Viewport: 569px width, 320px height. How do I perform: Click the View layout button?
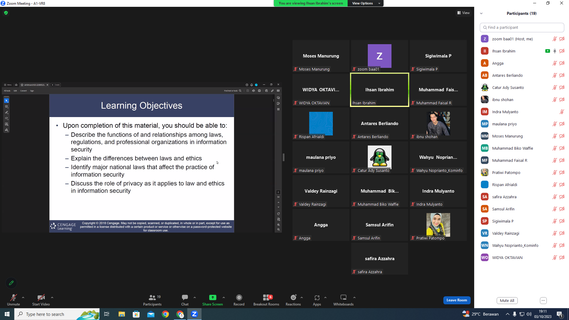click(x=463, y=13)
